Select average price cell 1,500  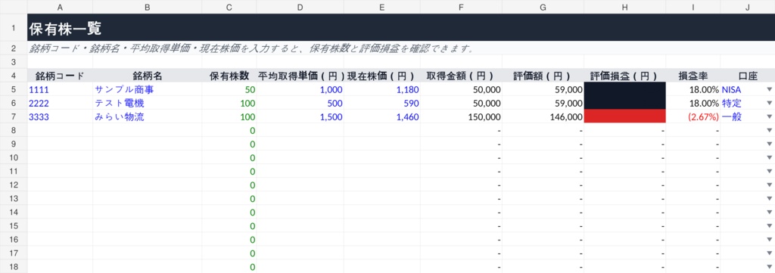[300, 117]
